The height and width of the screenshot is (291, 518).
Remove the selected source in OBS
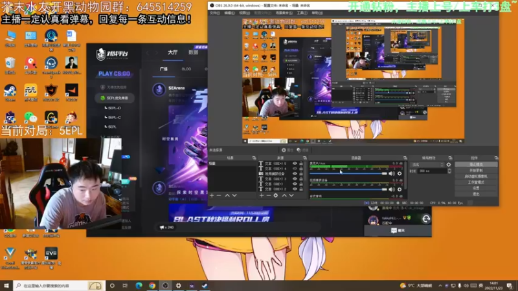(x=268, y=196)
